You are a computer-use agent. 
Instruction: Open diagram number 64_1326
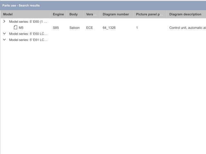pyautogui.click(x=109, y=28)
